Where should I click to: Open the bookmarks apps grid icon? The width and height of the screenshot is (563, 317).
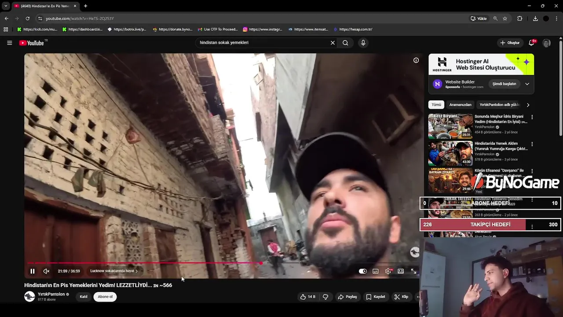click(x=6, y=29)
